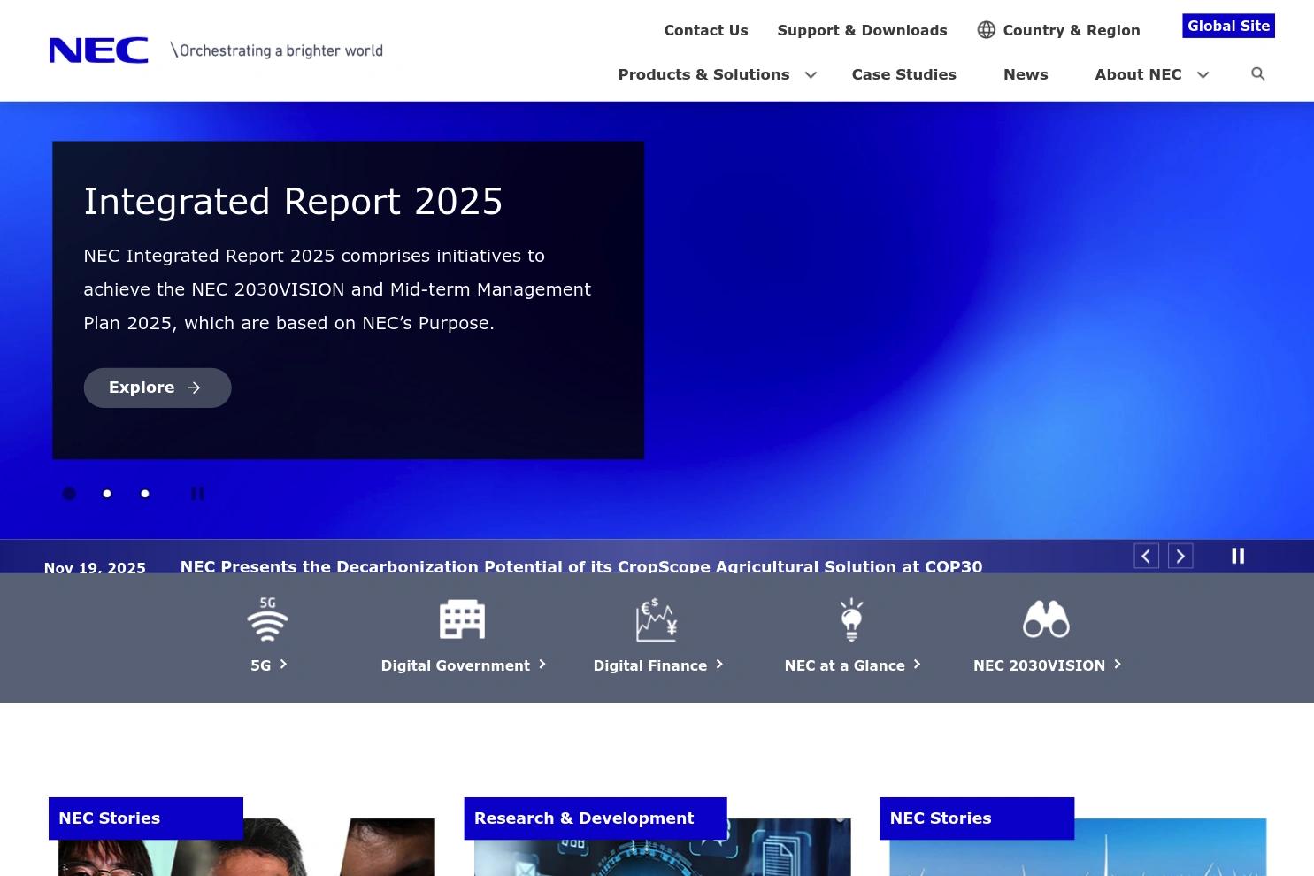
Task: Open the About NEC menu
Action: (1138, 74)
